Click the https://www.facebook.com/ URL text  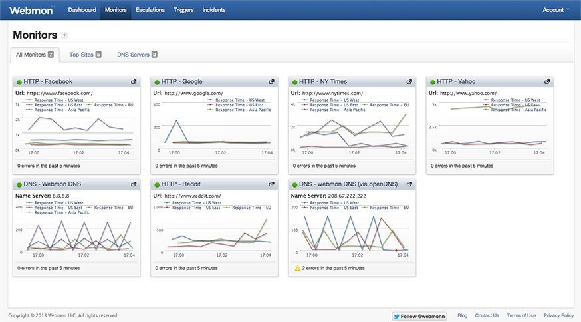click(x=60, y=94)
